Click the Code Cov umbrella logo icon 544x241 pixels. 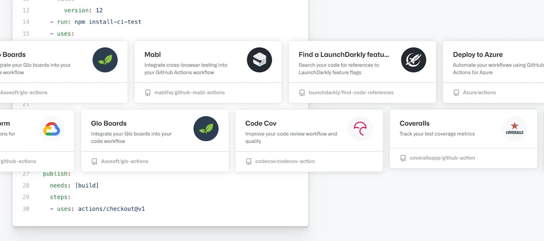(x=360, y=129)
